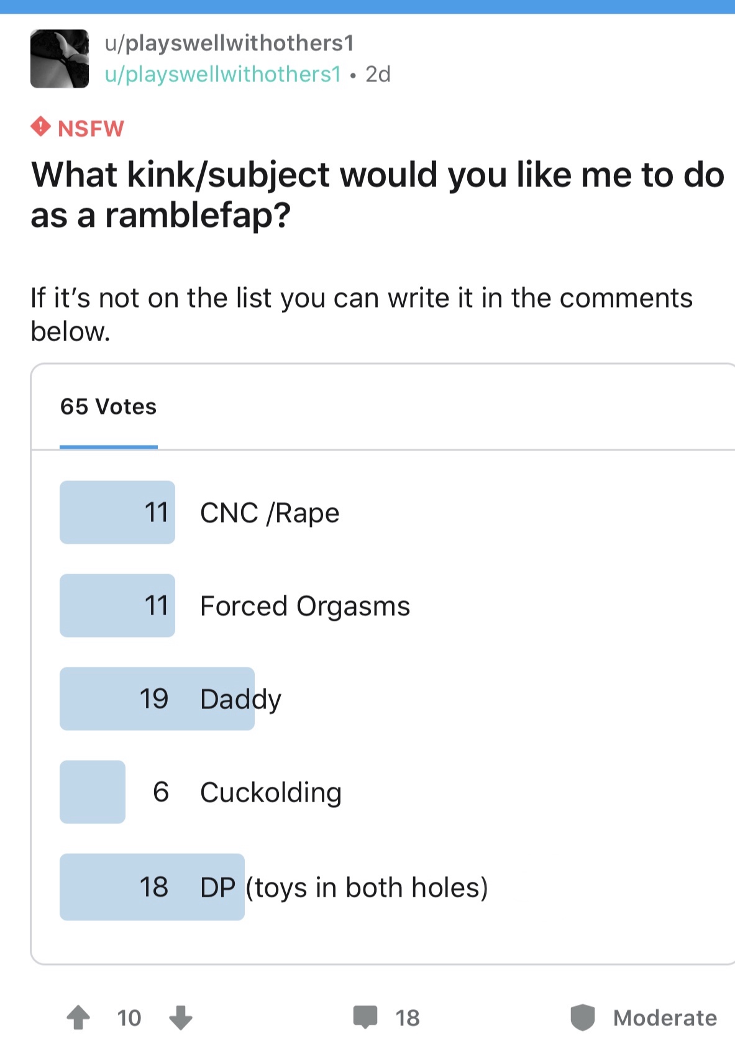Click the red NSFW warning diamond icon

pos(40,127)
